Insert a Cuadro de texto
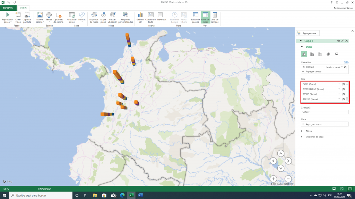The height and width of the screenshot is (199, 355). [x=150, y=18]
